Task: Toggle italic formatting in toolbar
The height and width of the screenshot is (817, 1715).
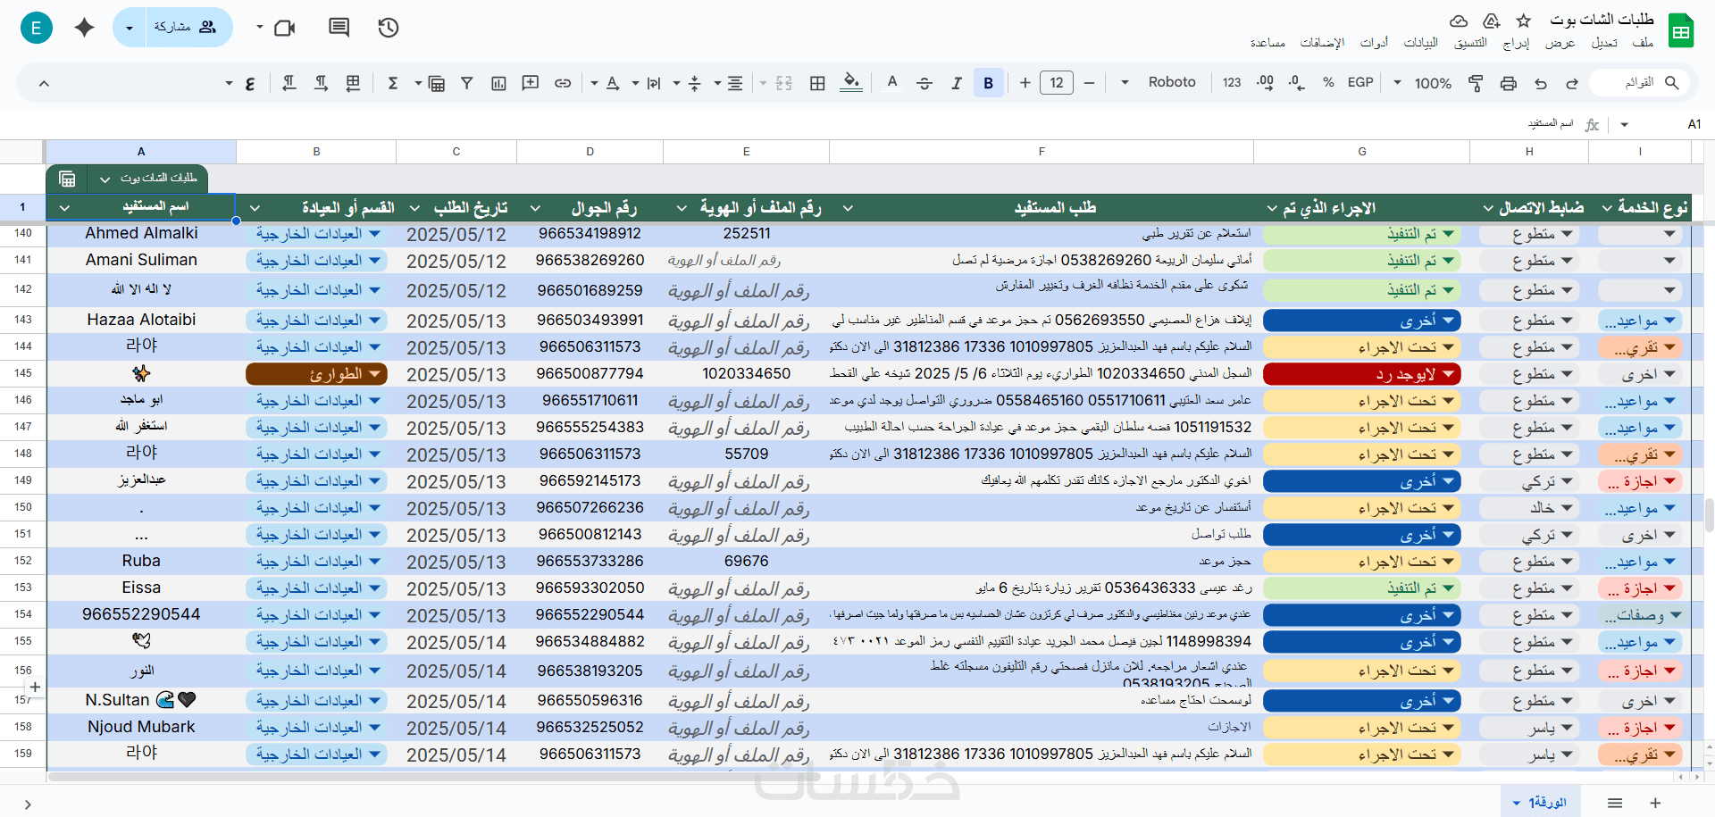Action: pyautogui.click(x=957, y=83)
